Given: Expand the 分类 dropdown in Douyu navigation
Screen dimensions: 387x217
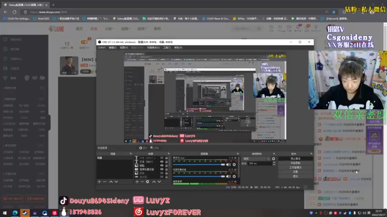Looking at the screenshot, I should tap(109, 29).
